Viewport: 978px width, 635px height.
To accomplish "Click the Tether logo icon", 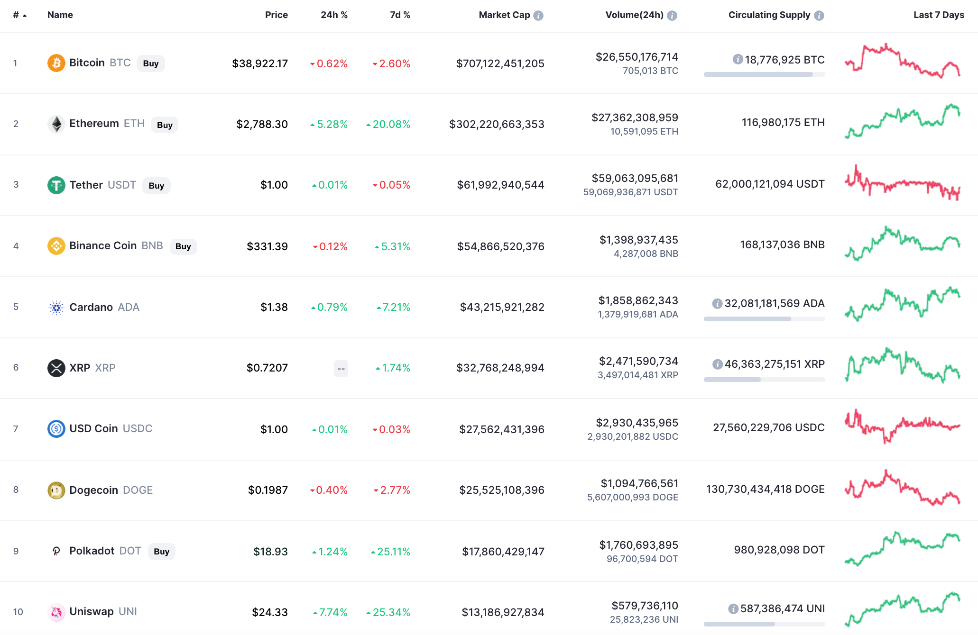I will pyautogui.click(x=56, y=185).
